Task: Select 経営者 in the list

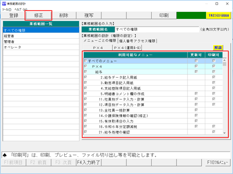Action: 41,36
